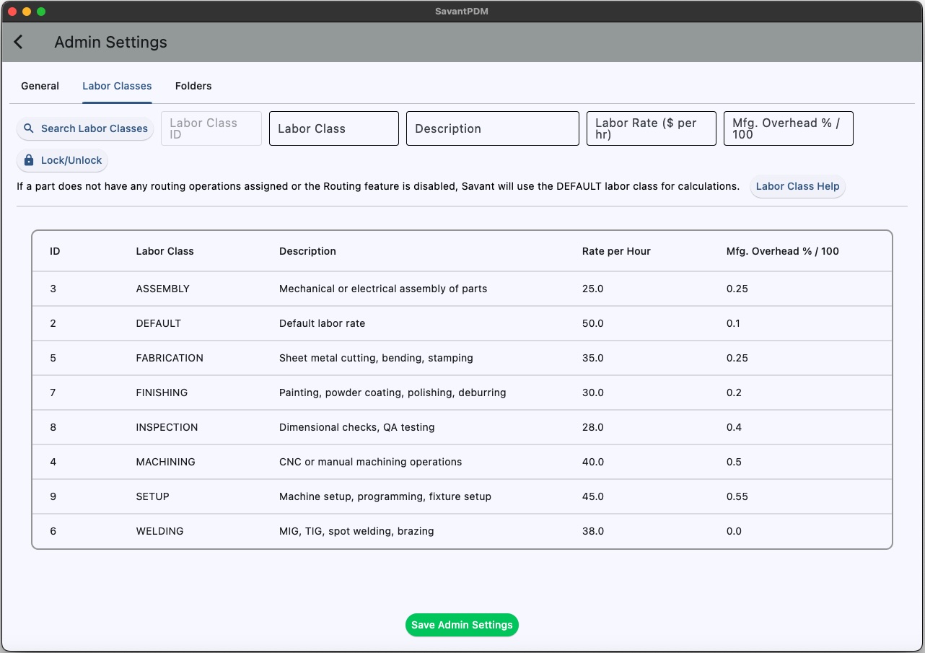The width and height of the screenshot is (925, 653).
Task: Click the MACHINING row in the table
Action: pyautogui.click(x=462, y=462)
